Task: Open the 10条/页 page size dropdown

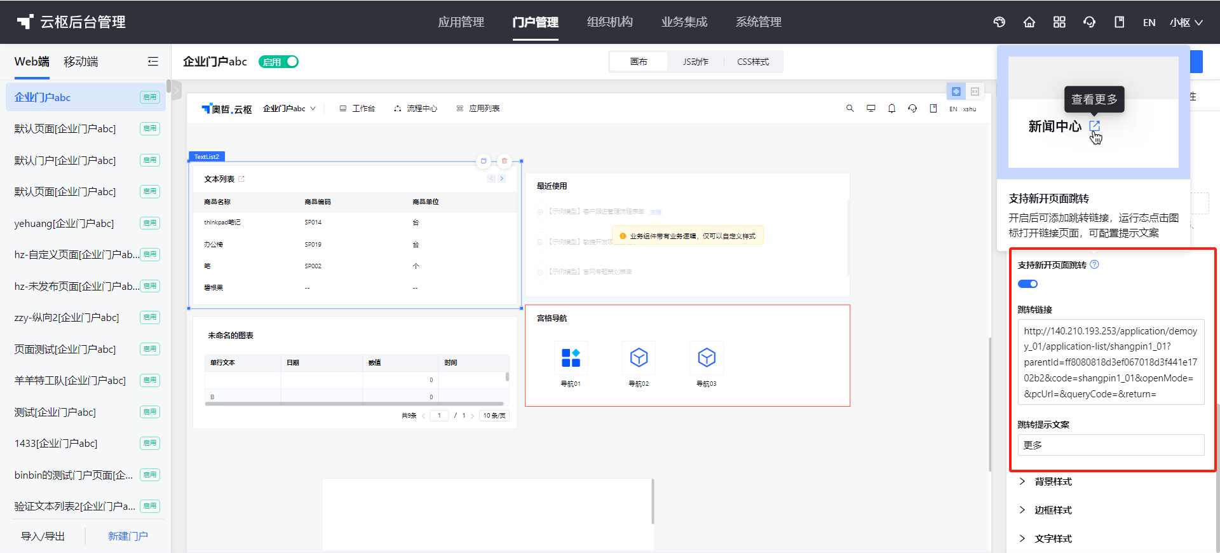Action: pos(494,416)
